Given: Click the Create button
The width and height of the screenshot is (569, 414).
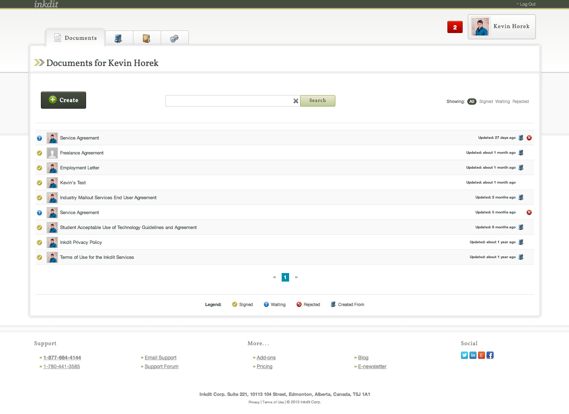Looking at the screenshot, I should 63,100.
